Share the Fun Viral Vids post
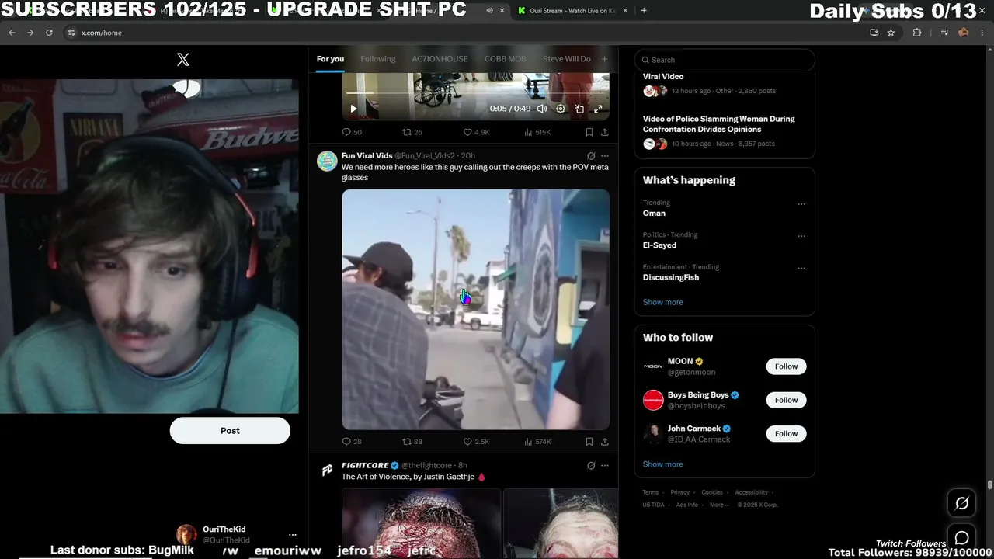994x559 pixels. [x=605, y=442]
